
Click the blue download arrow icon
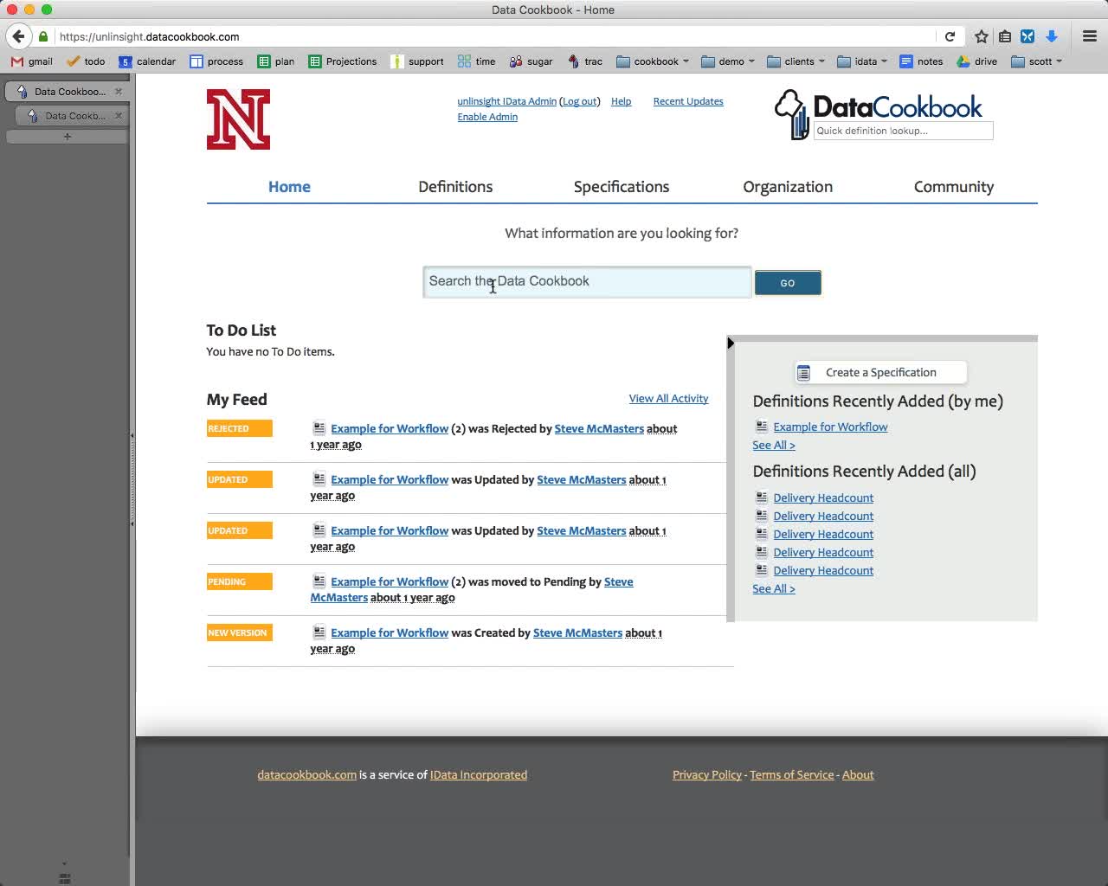[1052, 36]
